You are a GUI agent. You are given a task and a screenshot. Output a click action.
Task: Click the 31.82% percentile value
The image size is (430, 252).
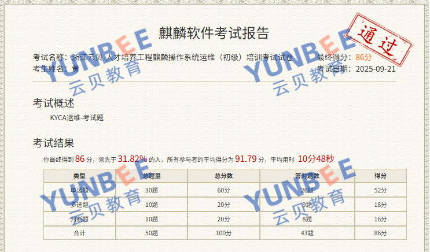[x=132, y=159]
